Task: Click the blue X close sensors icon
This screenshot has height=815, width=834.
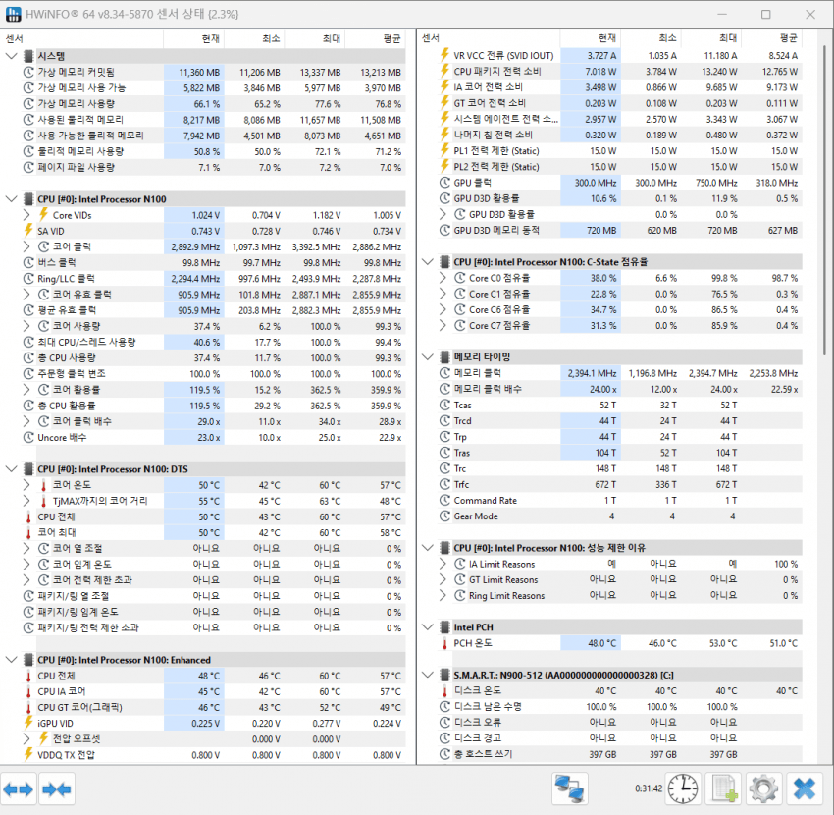Action: (x=804, y=788)
